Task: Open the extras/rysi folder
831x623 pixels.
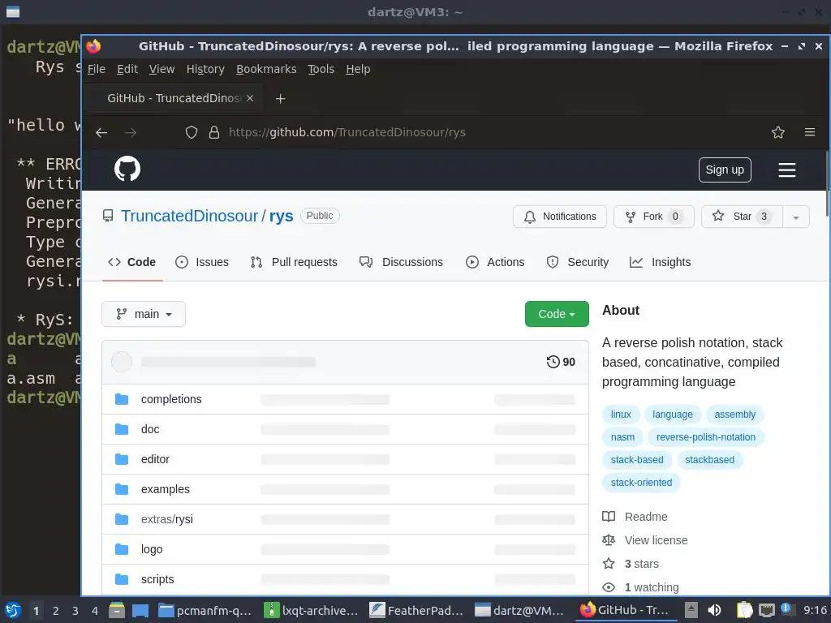Action: coord(167,520)
